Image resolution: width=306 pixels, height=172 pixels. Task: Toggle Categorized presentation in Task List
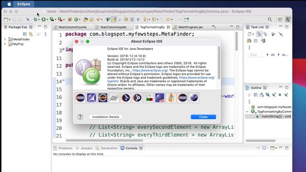259,34
